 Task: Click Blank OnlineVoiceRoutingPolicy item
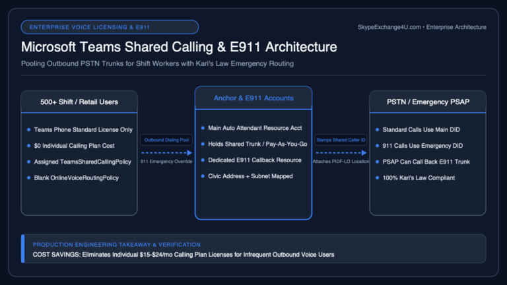coord(77,177)
